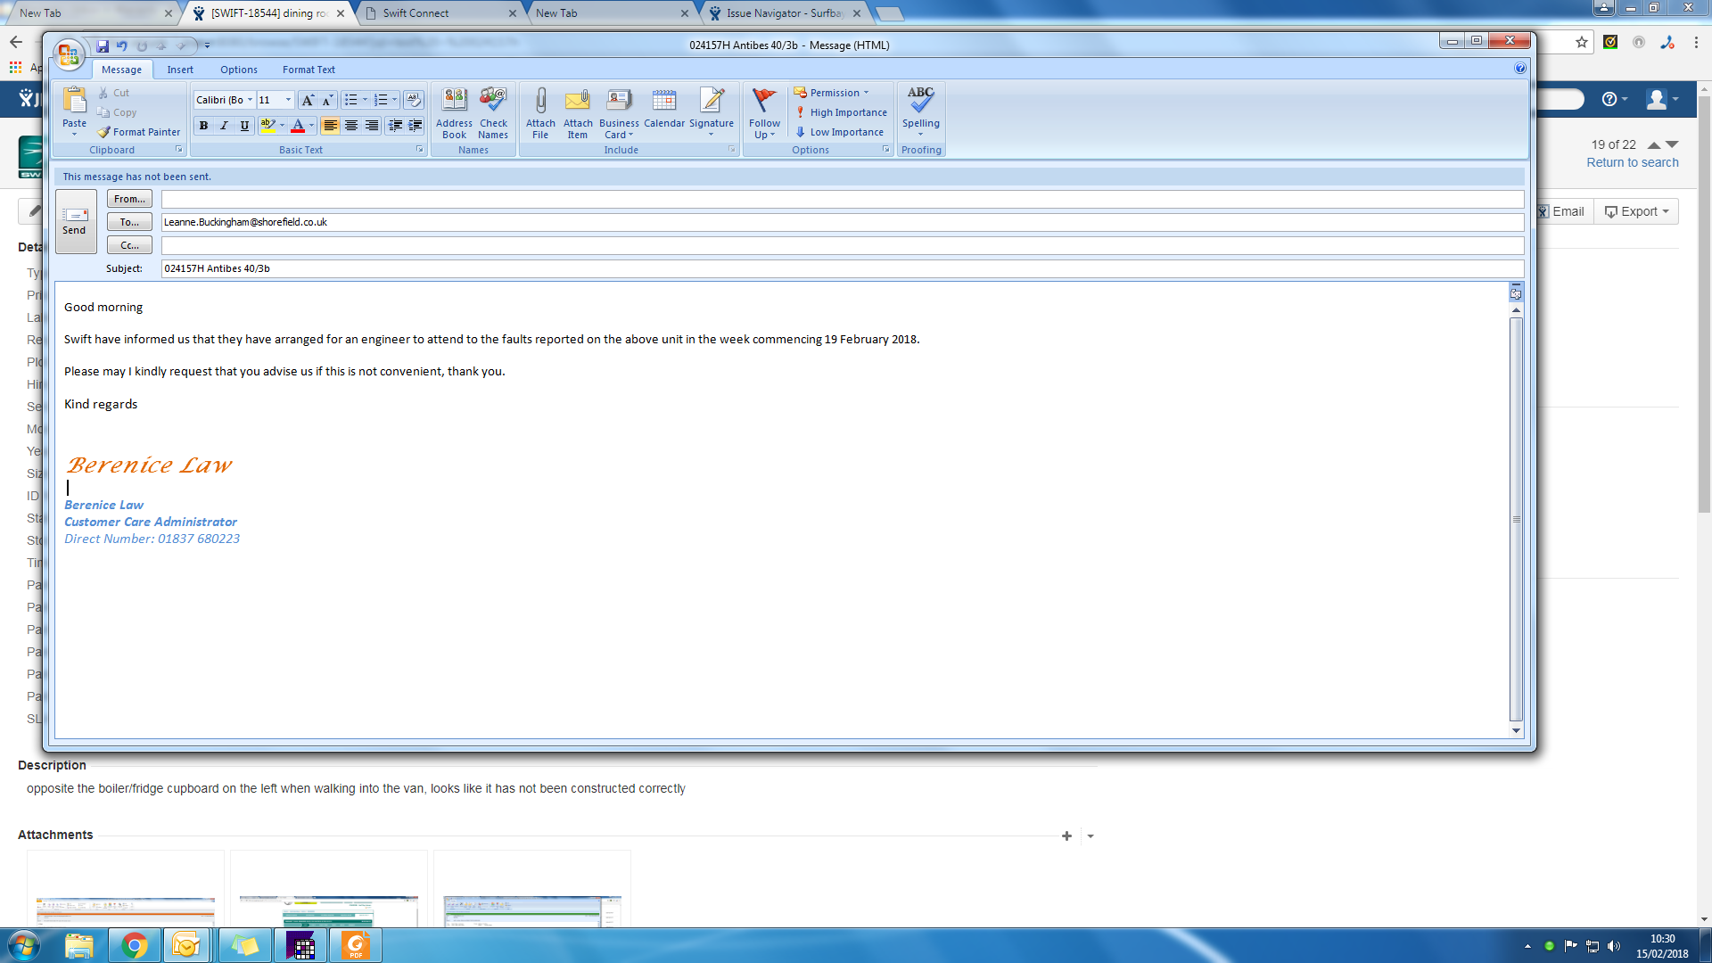This screenshot has width=1712, height=963.
Task: Toggle Italic formatting
Action: pos(224,126)
